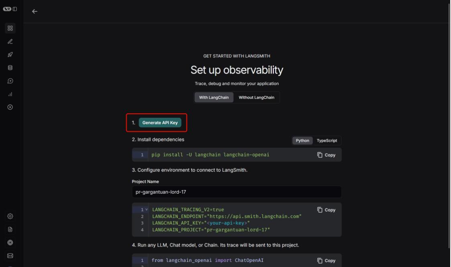This screenshot has width=451, height=267.
Task: Select the With LangChain tab
Action: [x=214, y=97]
